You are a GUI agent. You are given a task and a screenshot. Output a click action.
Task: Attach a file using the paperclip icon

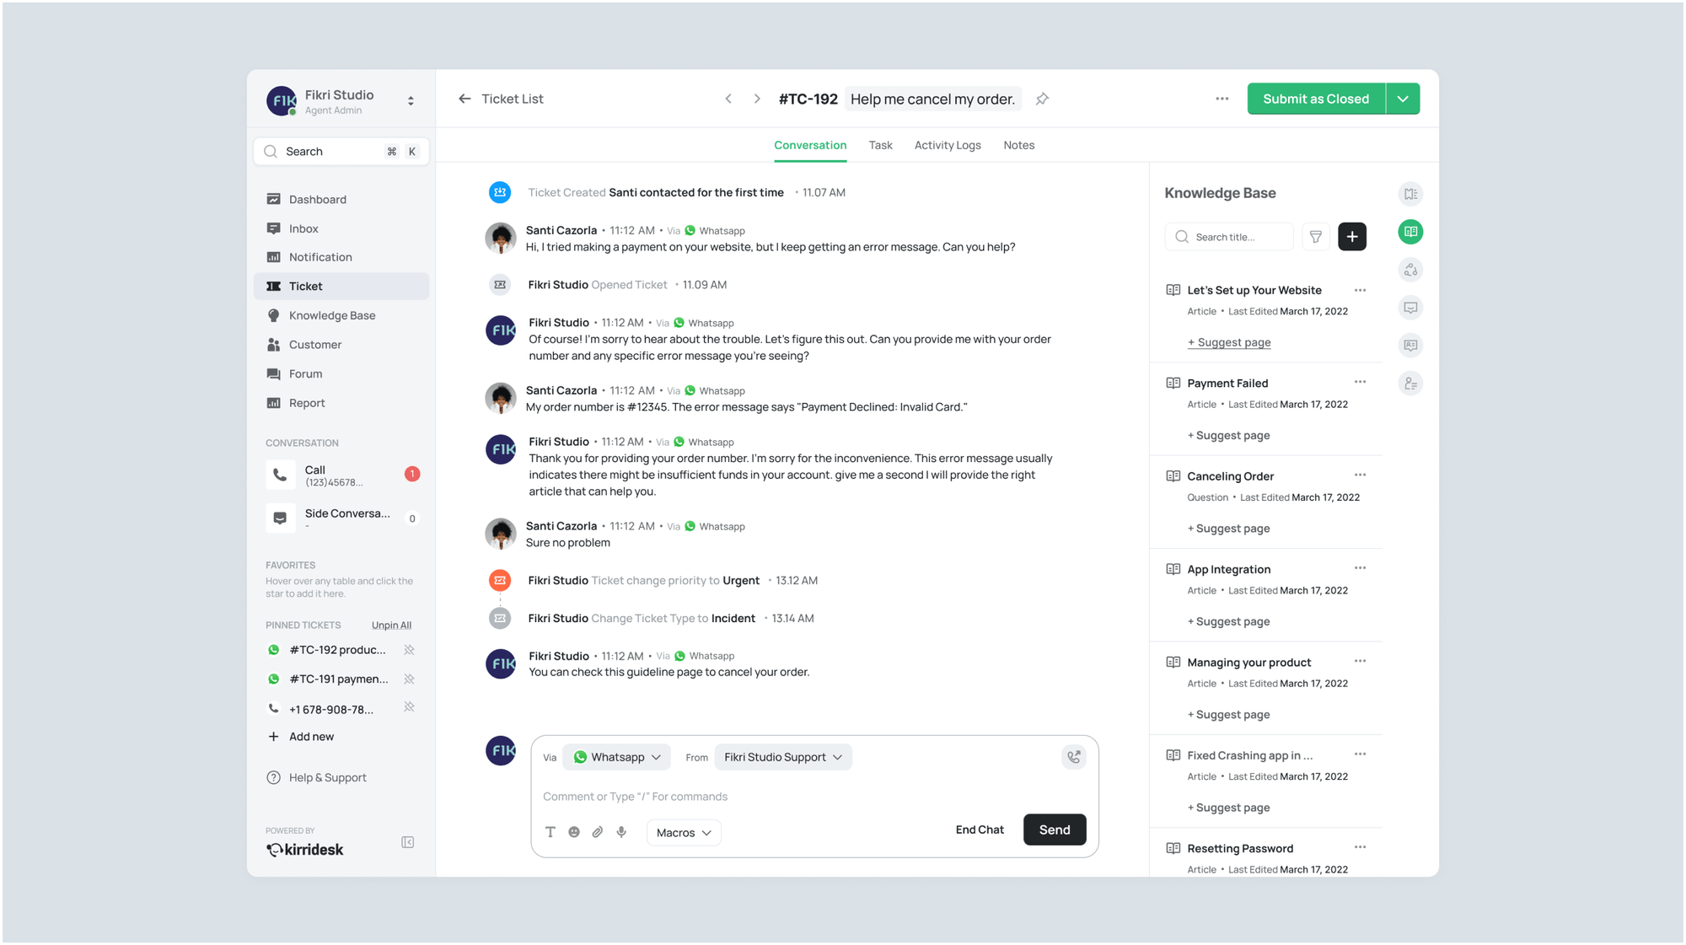598,832
